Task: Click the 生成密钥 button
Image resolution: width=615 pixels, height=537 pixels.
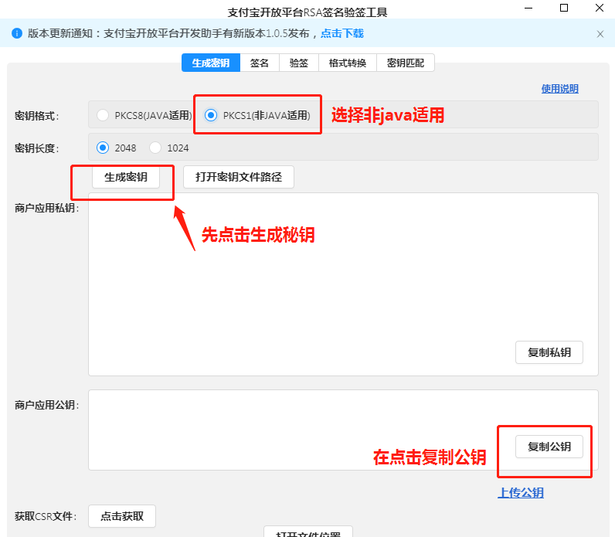Action: pyautogui.click(x=126, y=177)
